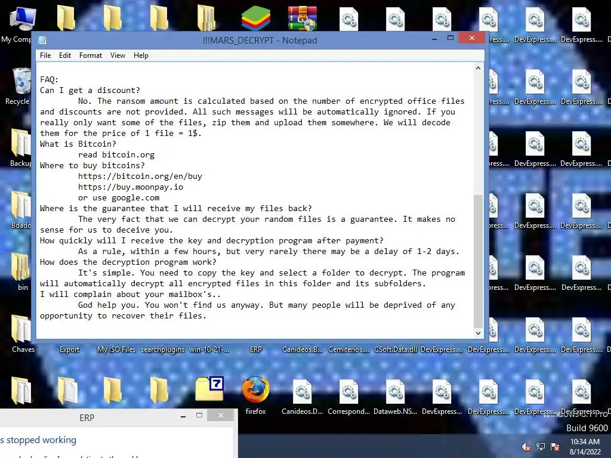Click the 'Can I get a discount?' line
The width and height of the screenshot is (611, 458).
pos(90,91)
